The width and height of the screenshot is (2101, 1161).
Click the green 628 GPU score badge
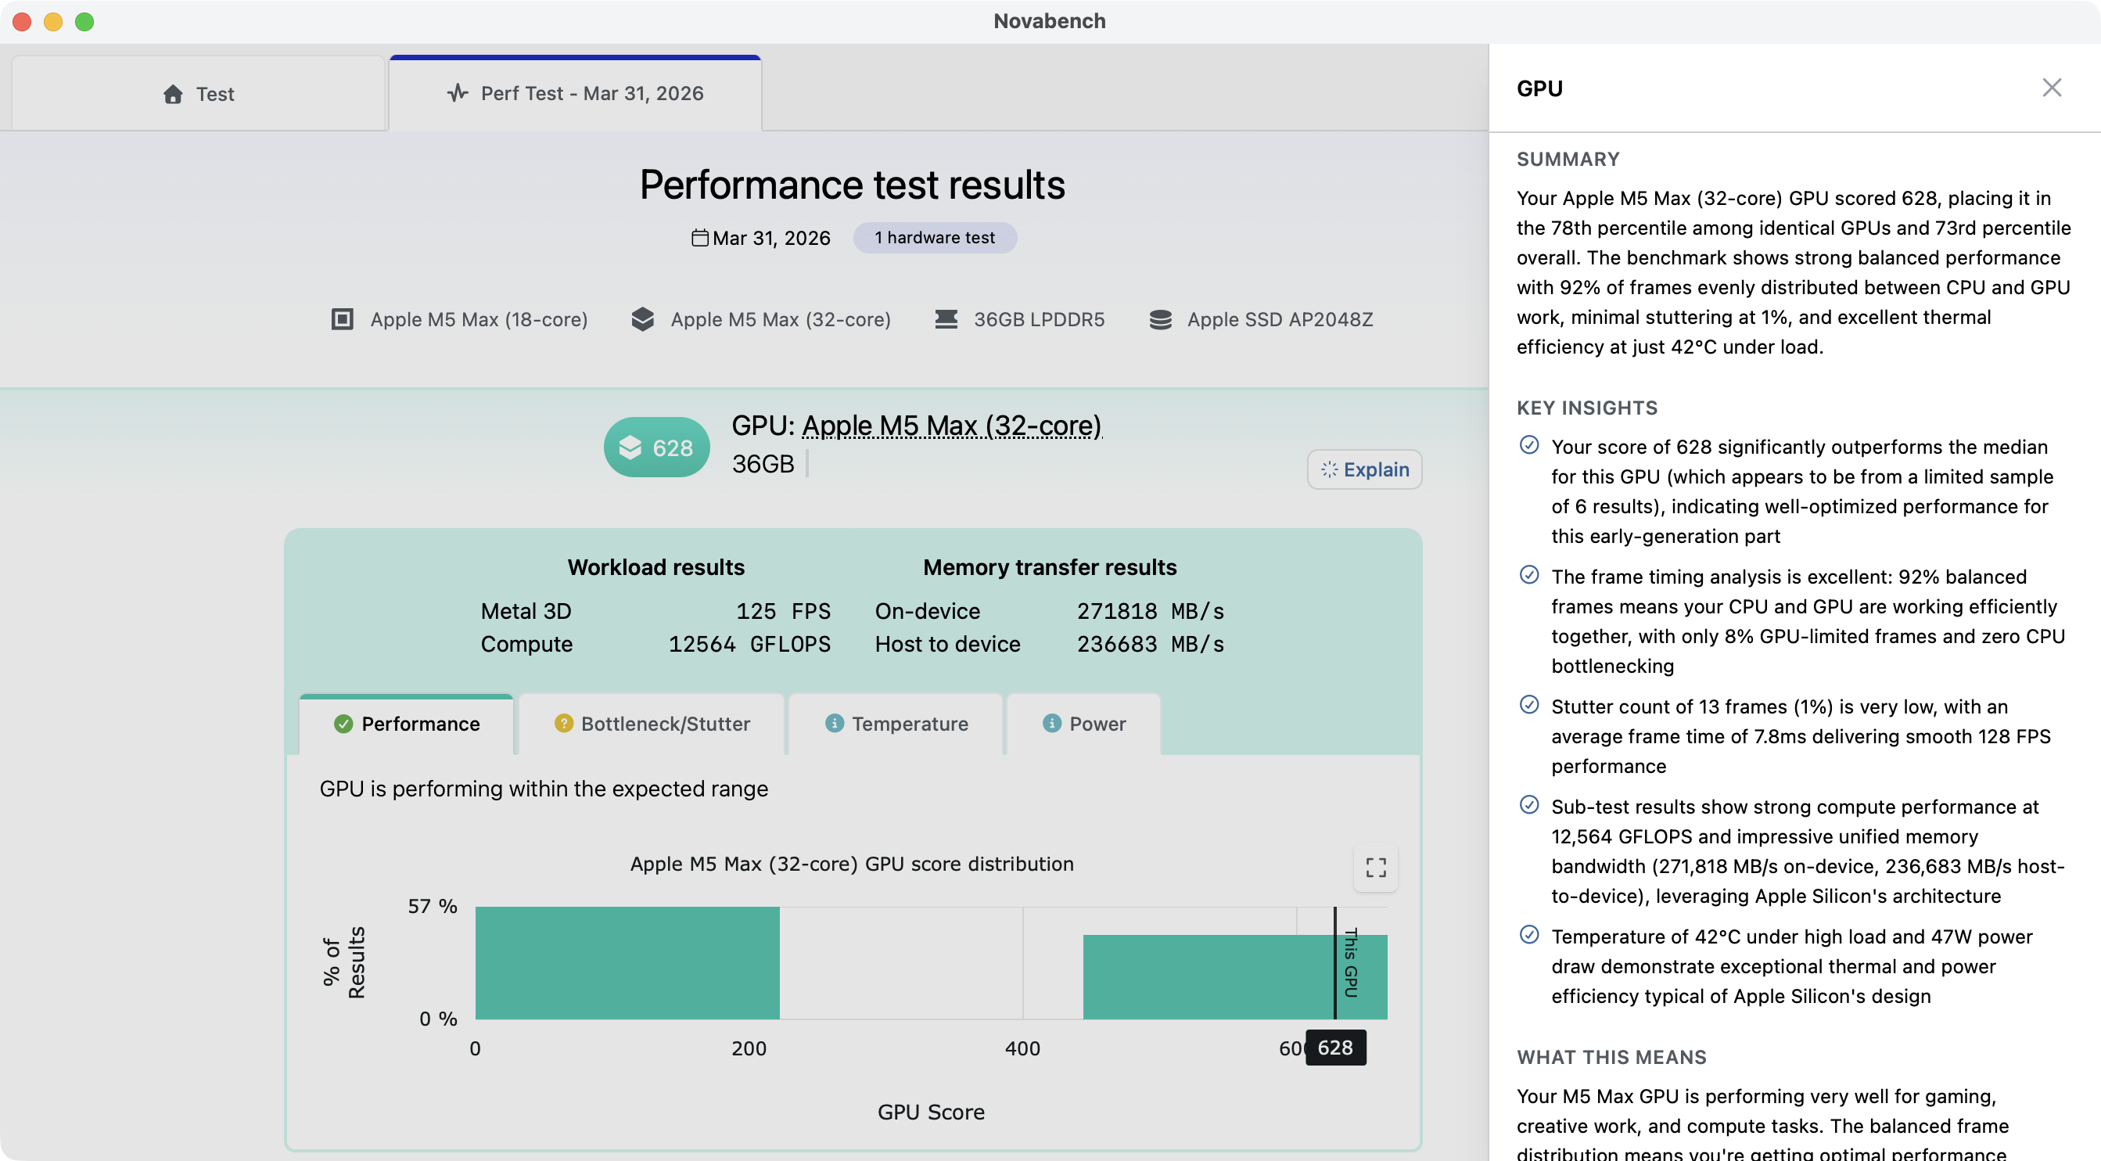[656, 446]
